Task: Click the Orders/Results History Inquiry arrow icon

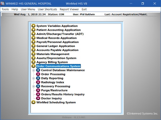Action: 38,94
